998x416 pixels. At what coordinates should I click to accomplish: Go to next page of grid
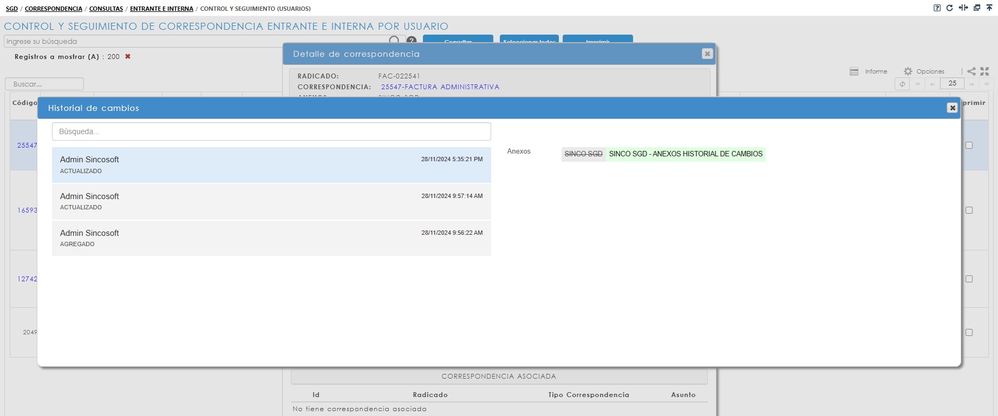(972, 84)
